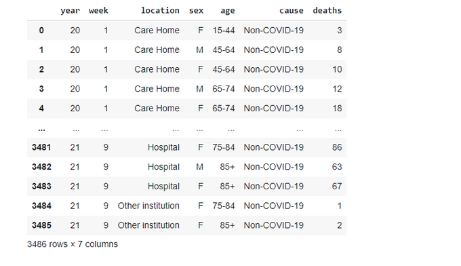Select 'Other institution' cell in row 3484
The width and height of the screenshot is (461, 266).
tap(148, 206)
